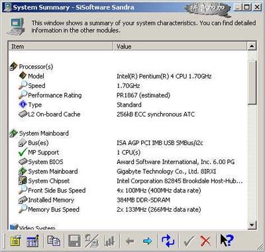Screen dimensions: 265x252
Task: Maximize the System Summary window
Action: pos(246,7)
